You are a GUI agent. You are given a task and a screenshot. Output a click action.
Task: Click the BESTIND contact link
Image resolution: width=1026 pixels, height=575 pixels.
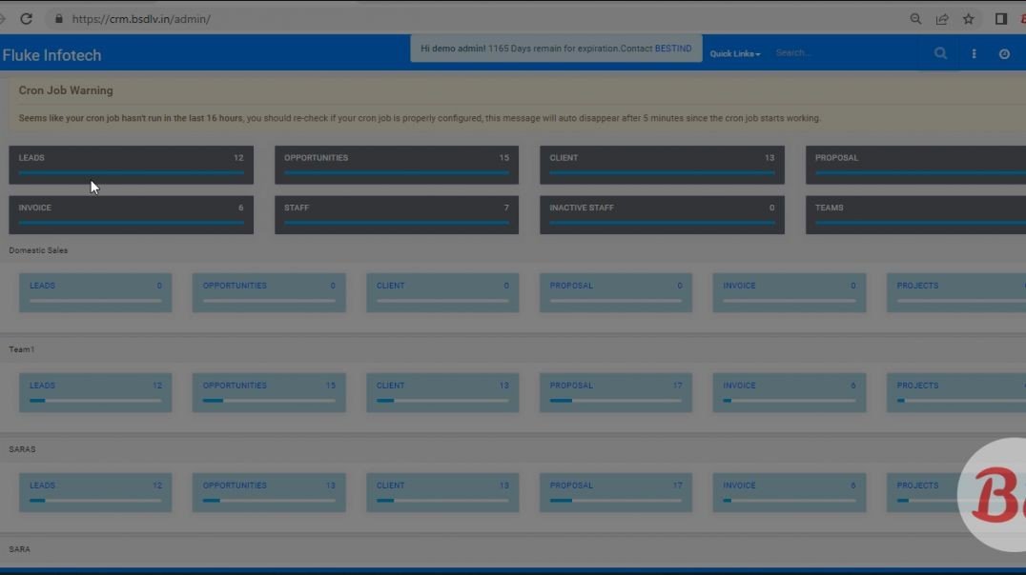coord(673,48)
